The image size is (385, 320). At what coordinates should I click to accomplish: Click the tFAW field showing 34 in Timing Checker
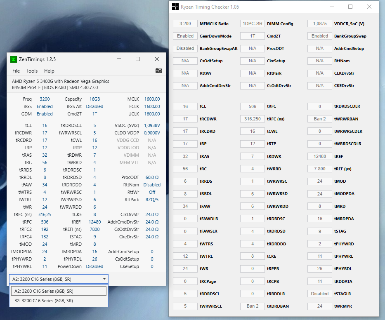click(x=185, y=206)
